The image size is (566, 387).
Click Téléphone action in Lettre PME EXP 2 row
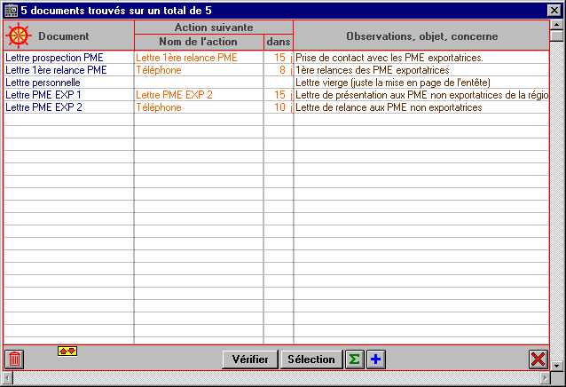point(159,107)
